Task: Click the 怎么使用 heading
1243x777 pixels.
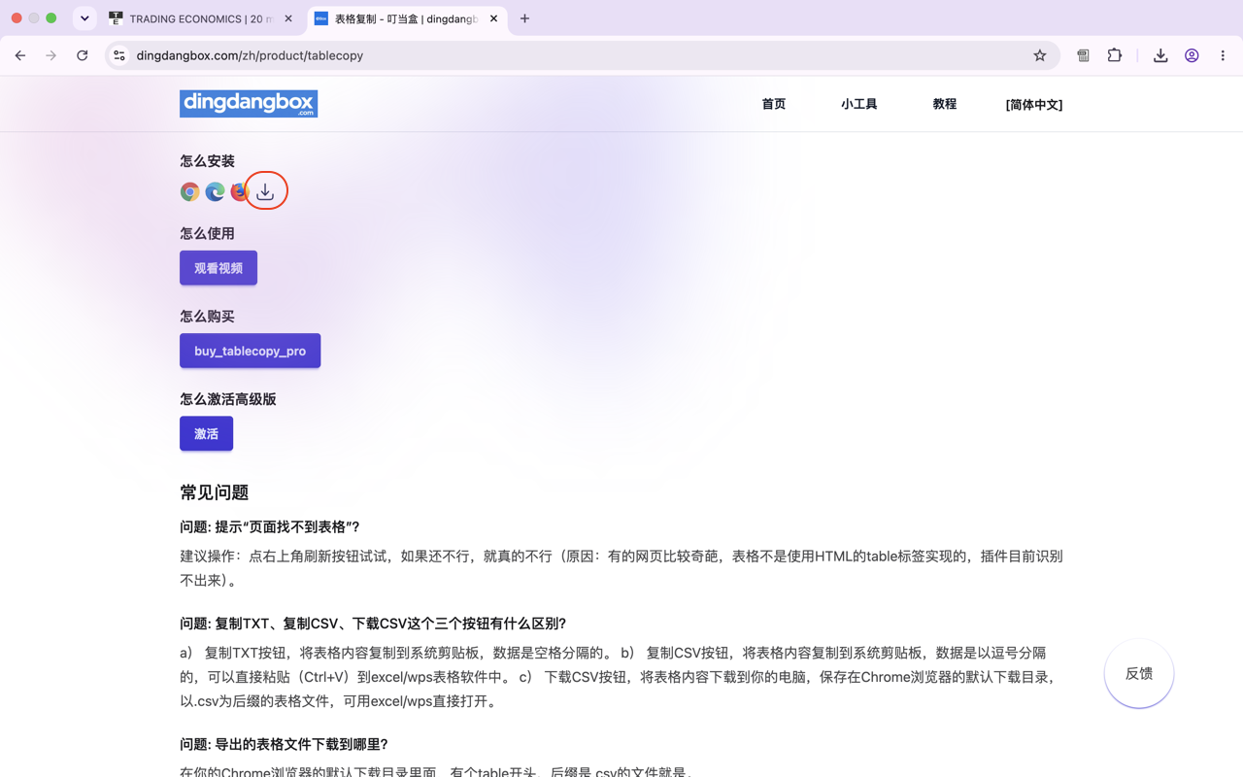Action: pos(207,233)
